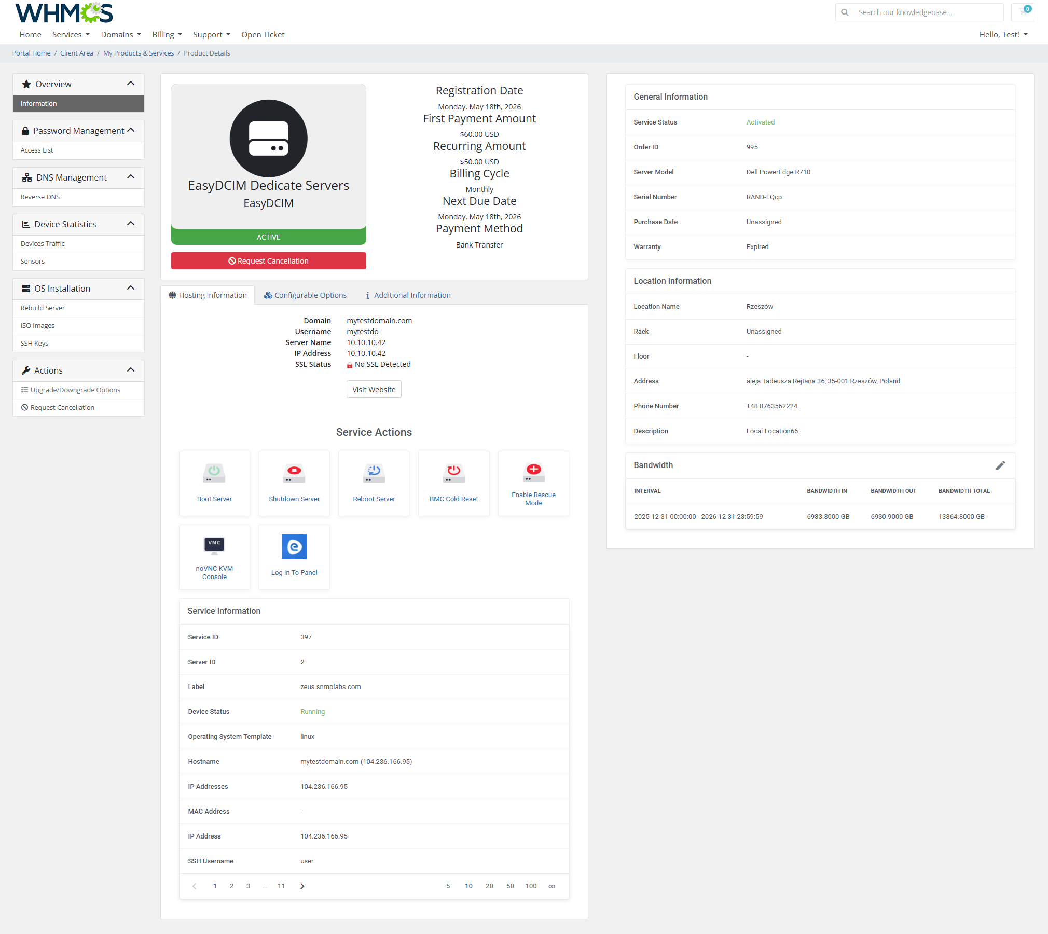Click the Running device status text
The image size is (1048, 934).
click(312, 712)
